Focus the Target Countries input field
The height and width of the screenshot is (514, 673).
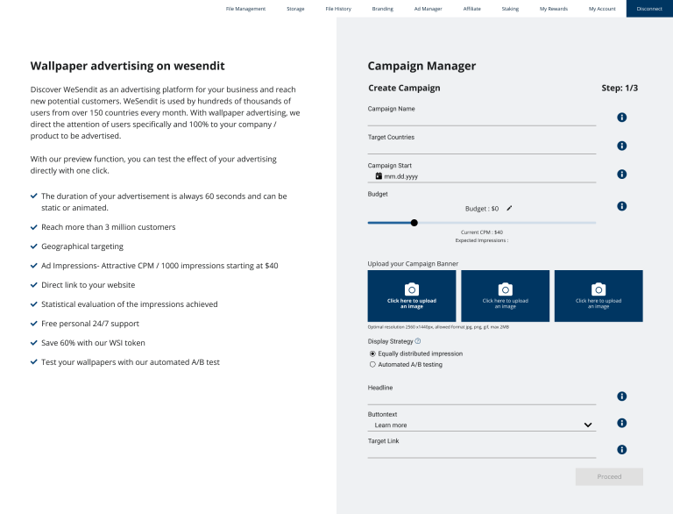(x=482, y=147)
